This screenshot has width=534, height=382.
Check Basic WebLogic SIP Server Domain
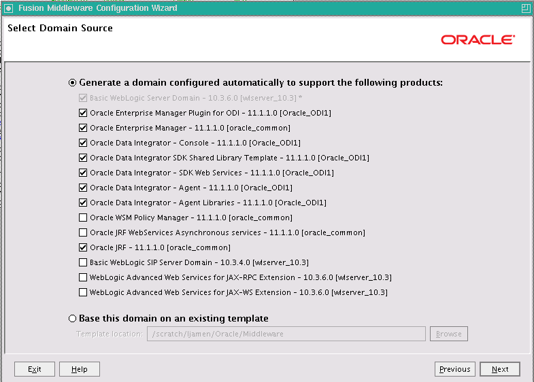pyautogui.click(x=83, y=262)
